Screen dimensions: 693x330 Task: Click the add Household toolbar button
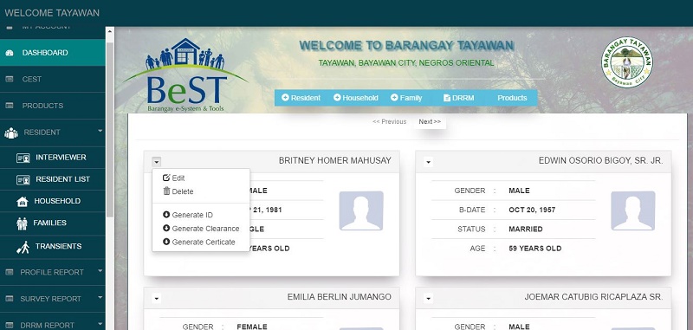(x=356, y=98)
